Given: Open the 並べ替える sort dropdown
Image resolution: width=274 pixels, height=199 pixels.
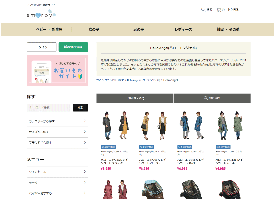Looking at the screenshot, I should coord(135,98).
